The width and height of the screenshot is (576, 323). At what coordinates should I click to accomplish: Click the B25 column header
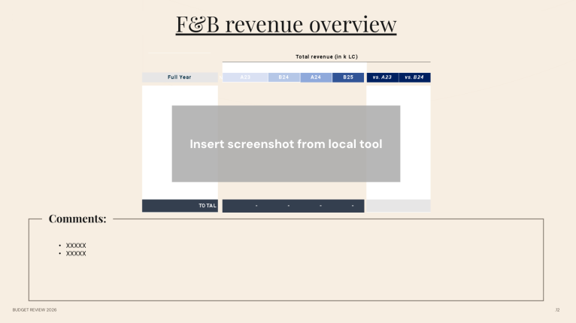(x=348, y=77)
